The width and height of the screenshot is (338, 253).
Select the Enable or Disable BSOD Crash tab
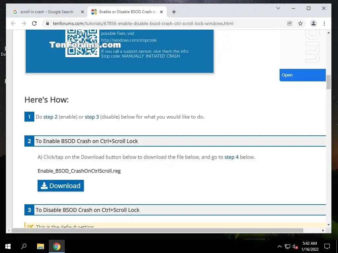point(127,12)
